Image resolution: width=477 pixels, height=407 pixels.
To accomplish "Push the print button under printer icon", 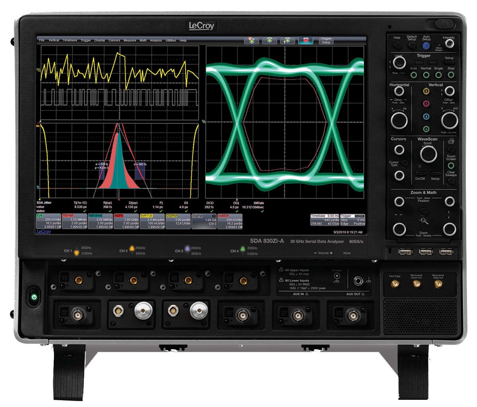I will 451,149.
